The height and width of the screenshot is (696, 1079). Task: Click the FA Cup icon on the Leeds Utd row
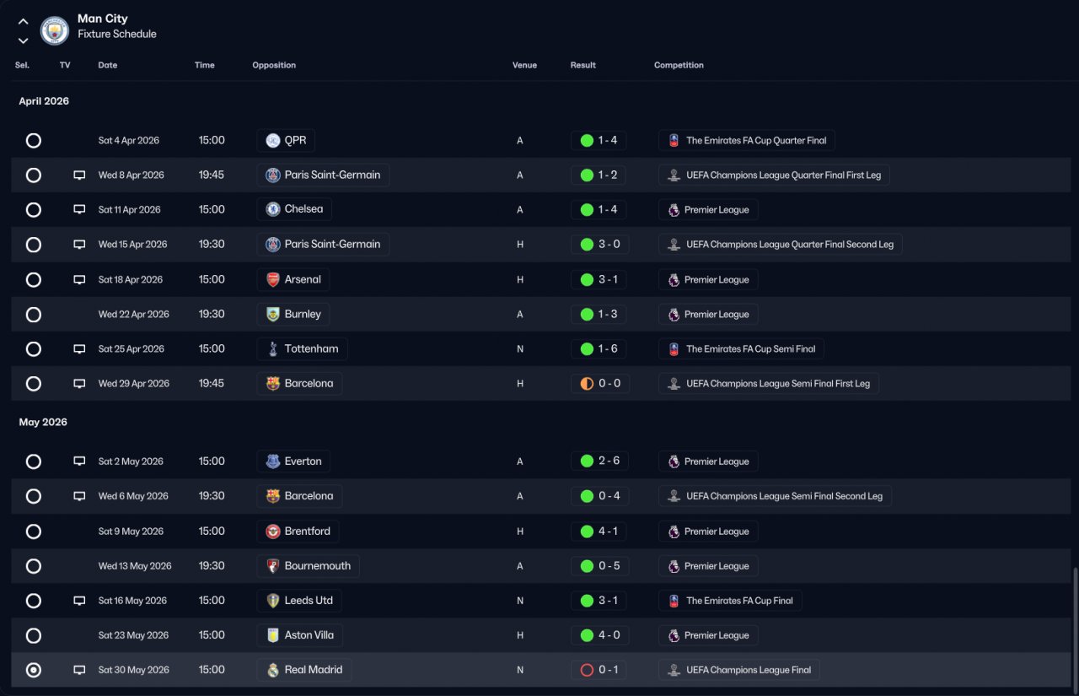pos(674,601)
